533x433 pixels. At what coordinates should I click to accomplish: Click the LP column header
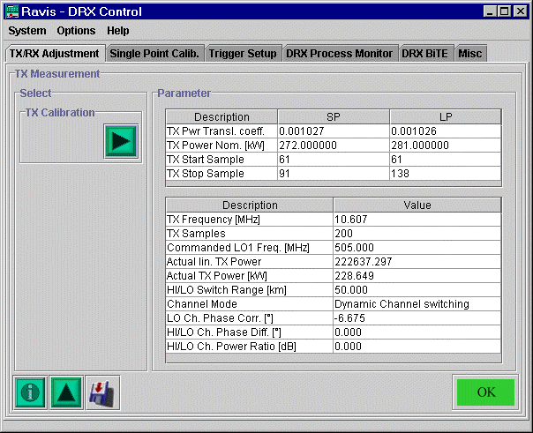coord(446,116)
